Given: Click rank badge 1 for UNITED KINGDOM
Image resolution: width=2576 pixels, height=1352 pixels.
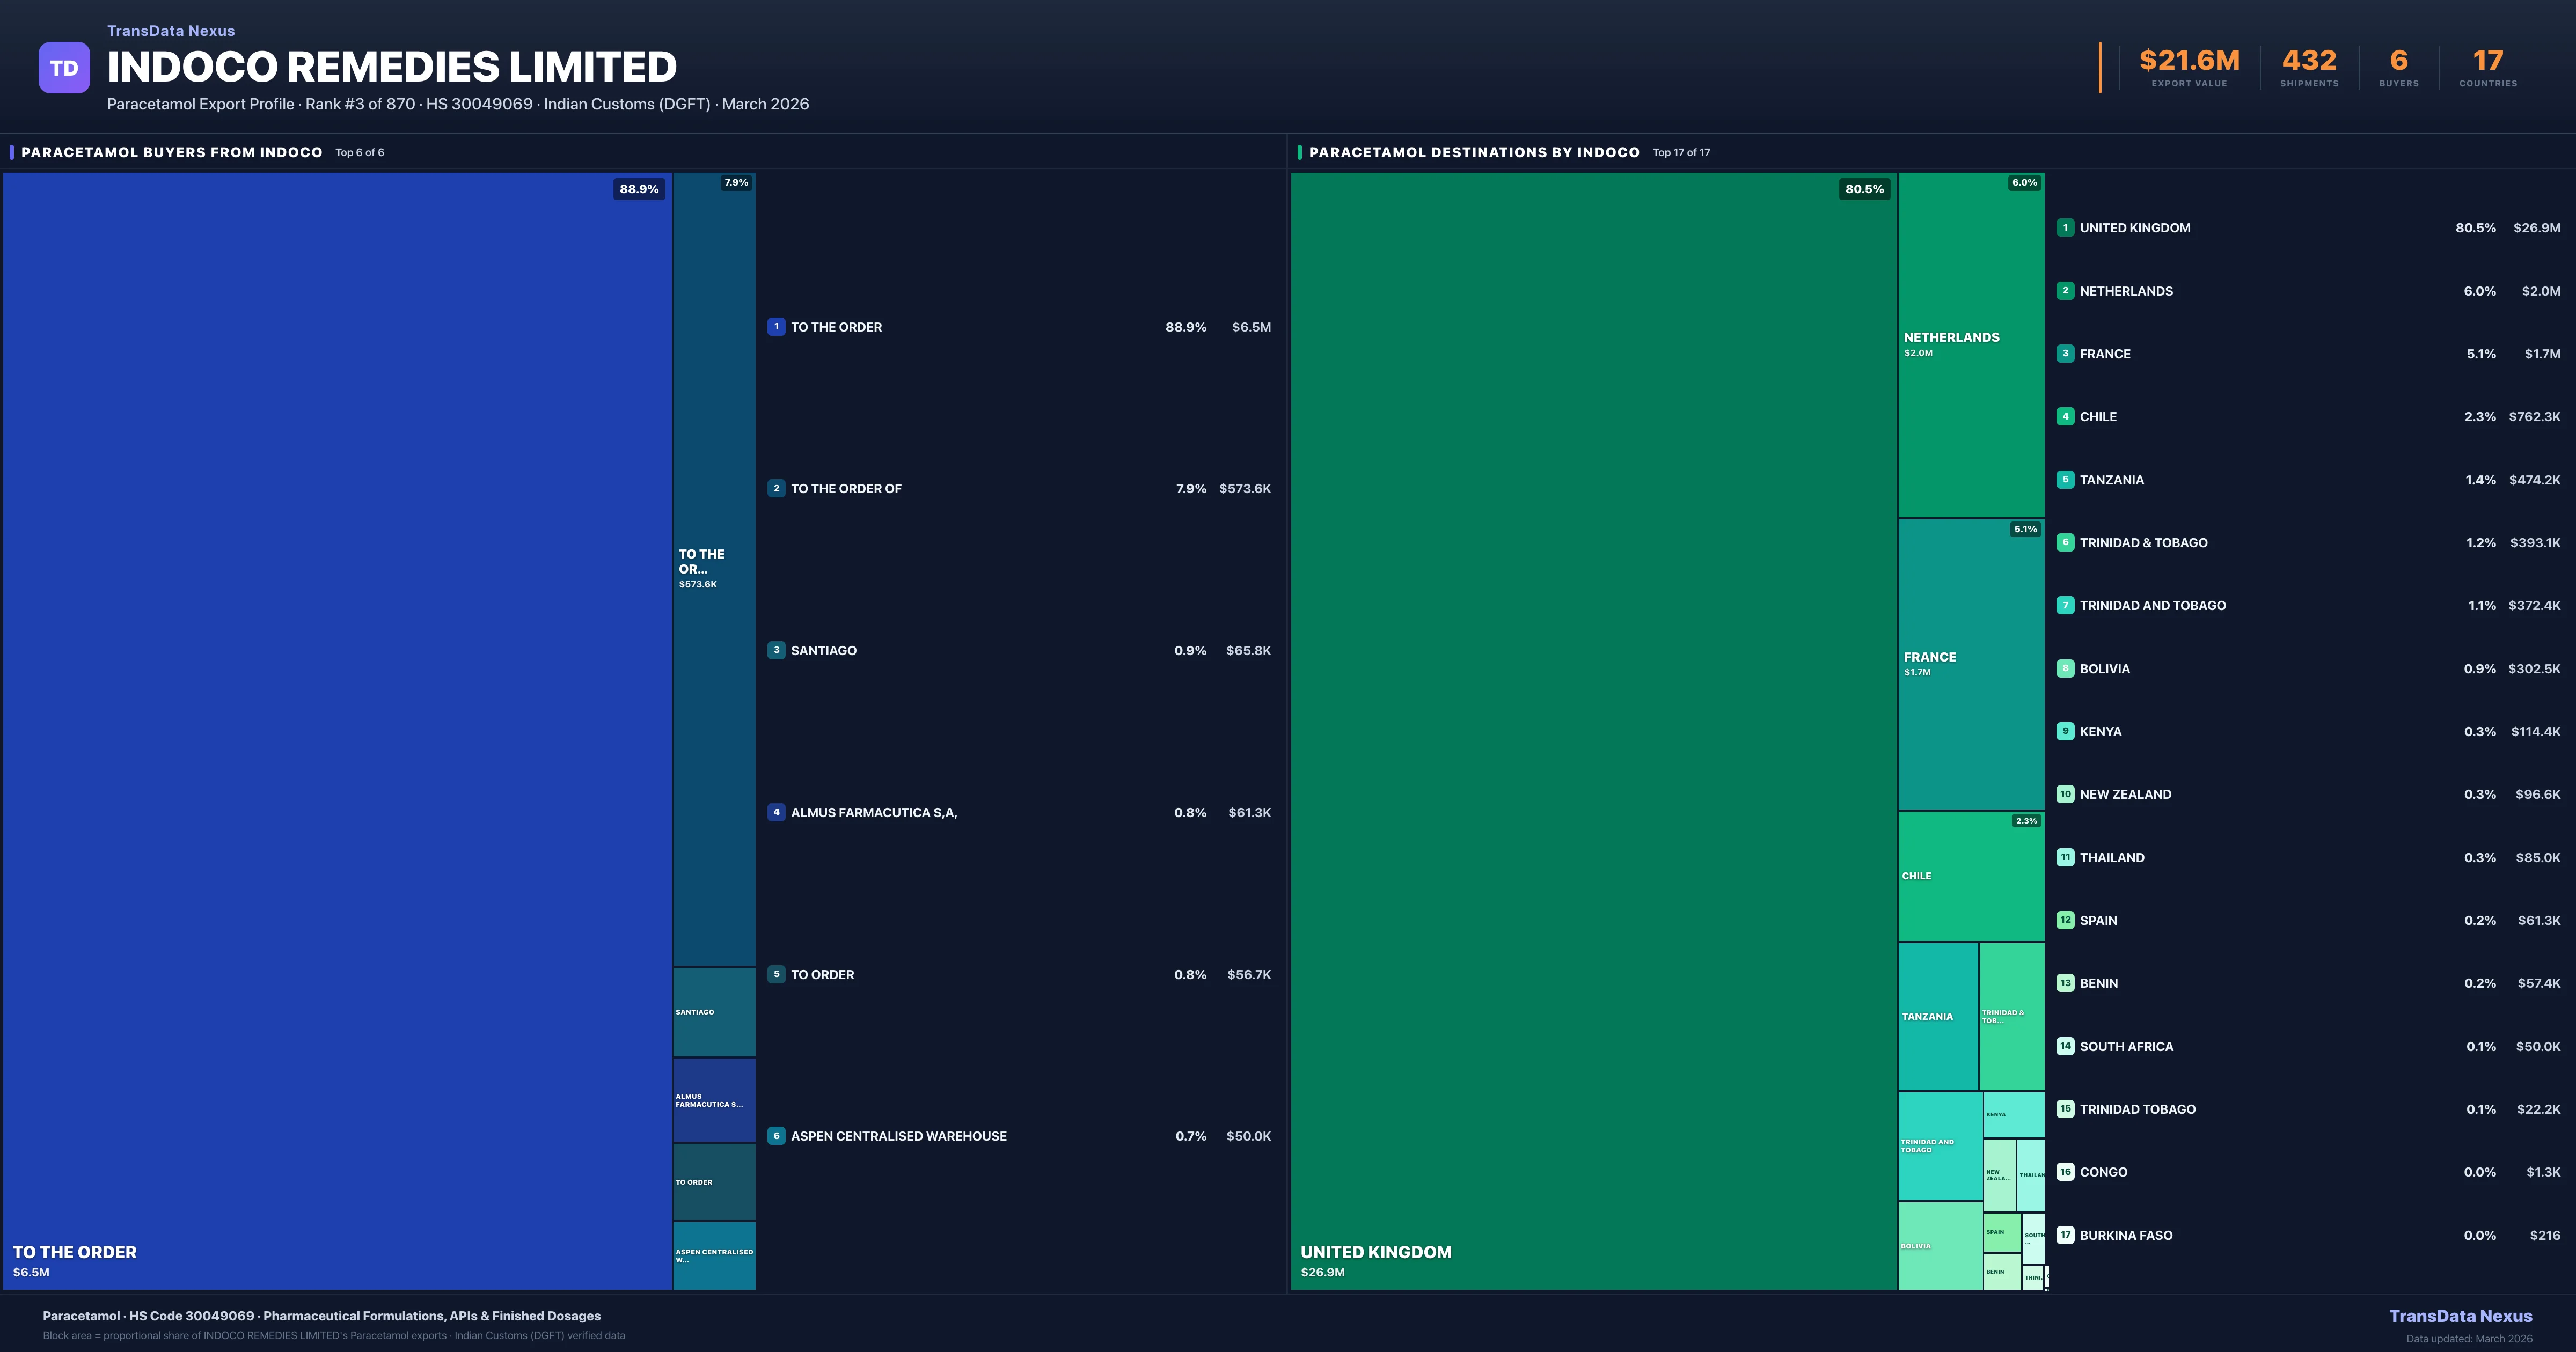Looking at the screenshot, I should pos(2065,228).
